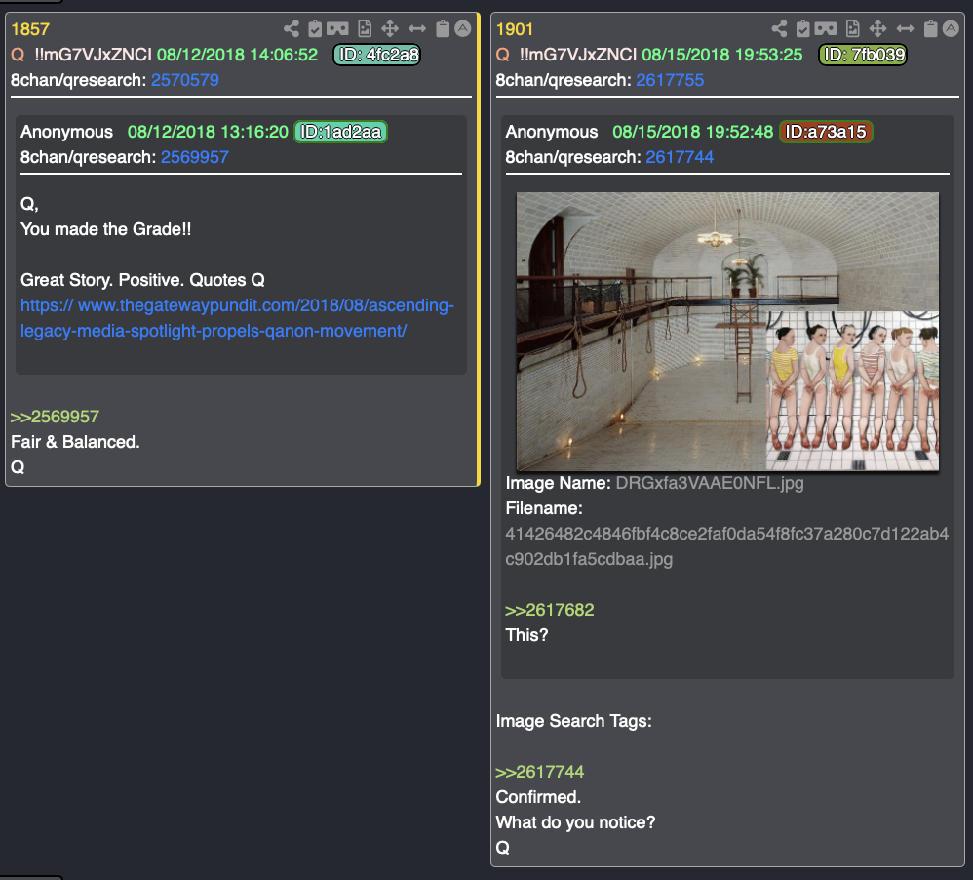Enlarge the pool room image thumbnail

[727, 331]
